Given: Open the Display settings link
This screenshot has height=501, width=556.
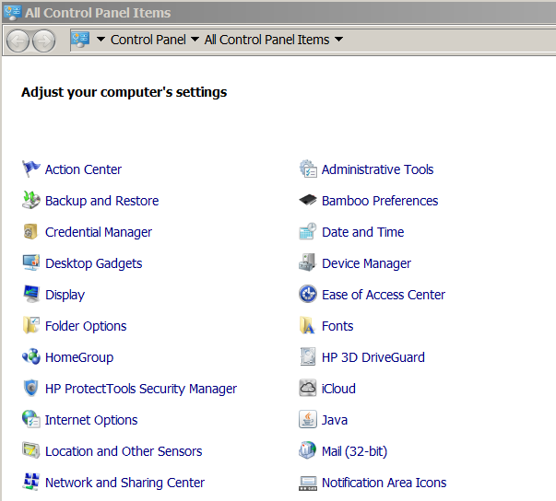Looking at the screenshot, I should (65, 295).
